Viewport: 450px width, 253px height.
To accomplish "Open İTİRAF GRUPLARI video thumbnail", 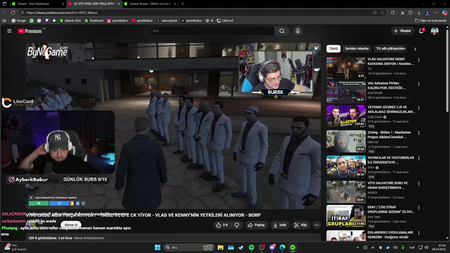I will [x=346, y=216].
